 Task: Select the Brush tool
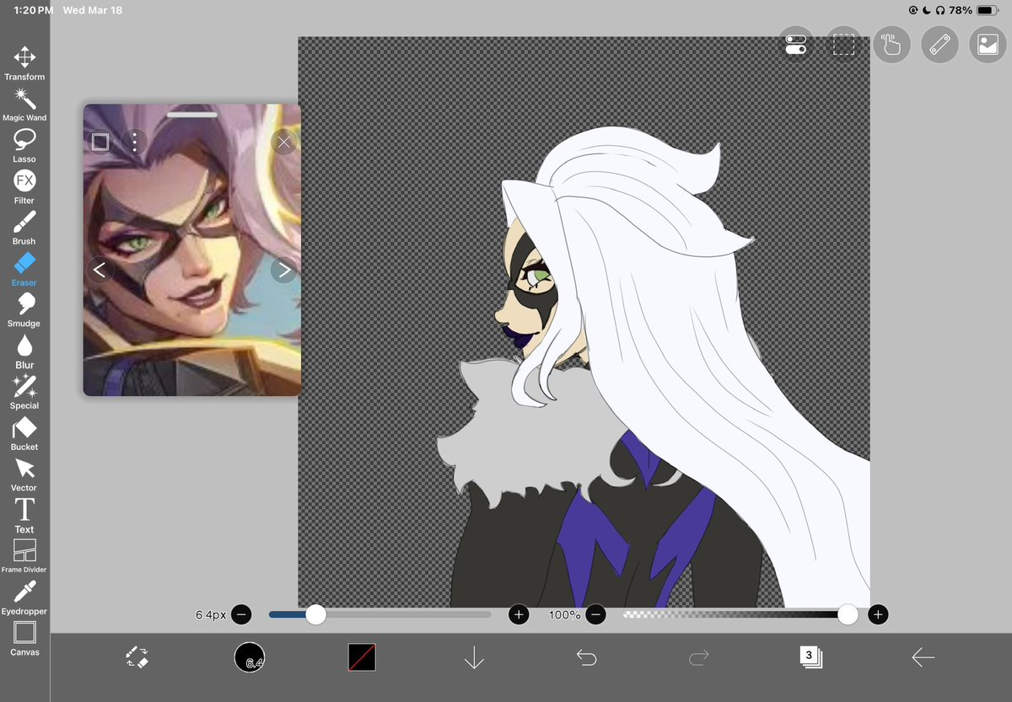tap(24, 228)
